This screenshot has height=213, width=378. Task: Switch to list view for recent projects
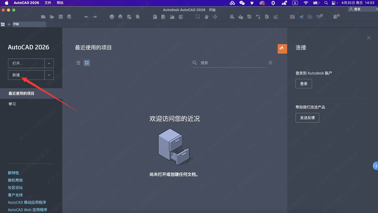click(x=78, y=63)
